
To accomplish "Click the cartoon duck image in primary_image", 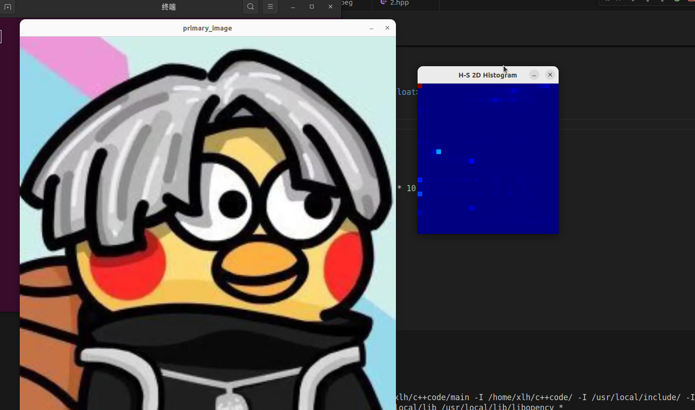I will pos(208,223).
